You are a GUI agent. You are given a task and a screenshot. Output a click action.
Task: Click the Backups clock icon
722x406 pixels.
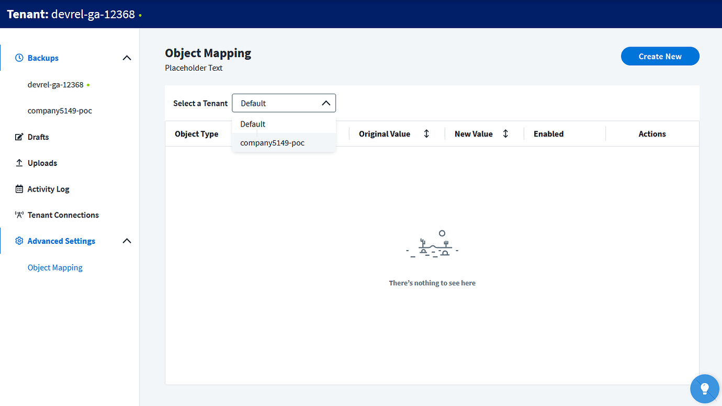pos(19,58)
